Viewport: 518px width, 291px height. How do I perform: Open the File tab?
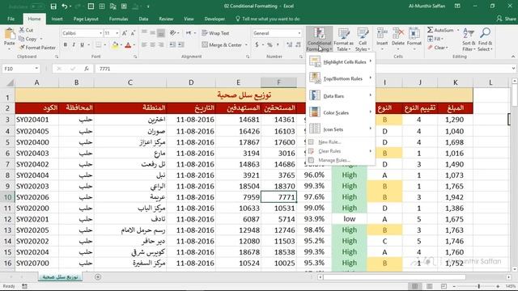click(11, 19)
